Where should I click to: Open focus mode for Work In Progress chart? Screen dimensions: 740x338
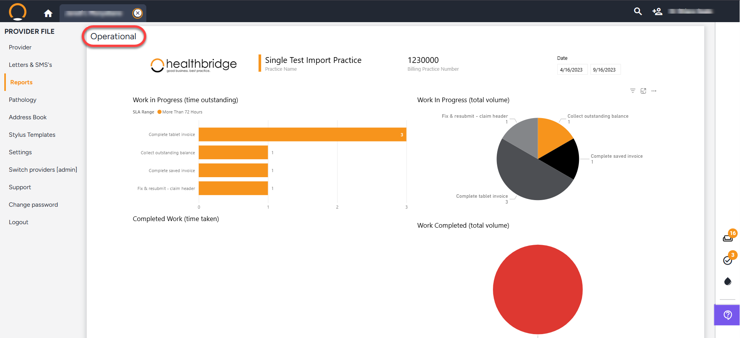(643, 91)
